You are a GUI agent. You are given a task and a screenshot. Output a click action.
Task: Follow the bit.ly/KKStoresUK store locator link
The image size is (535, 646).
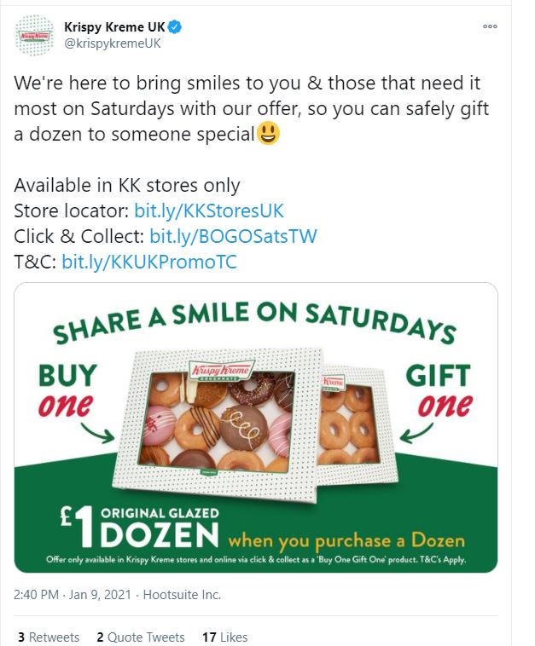click(x=209, y=211)
